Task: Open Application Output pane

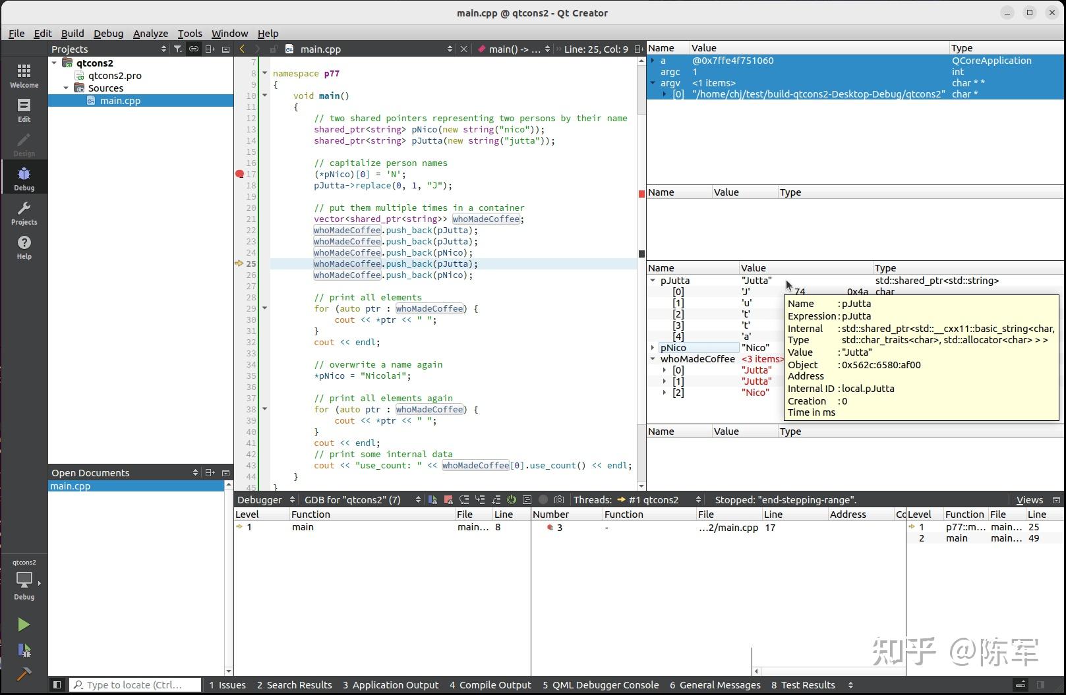Action: tap(390, 685)
